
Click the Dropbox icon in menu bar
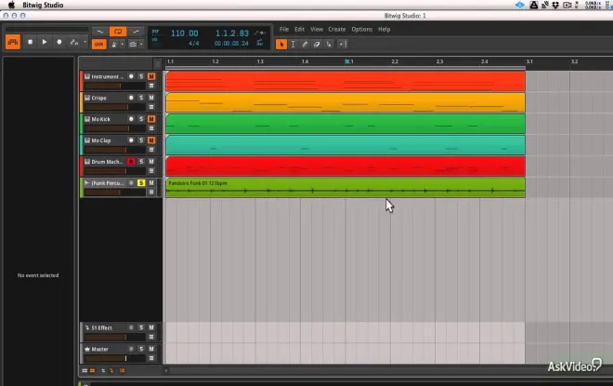(555, 5)
